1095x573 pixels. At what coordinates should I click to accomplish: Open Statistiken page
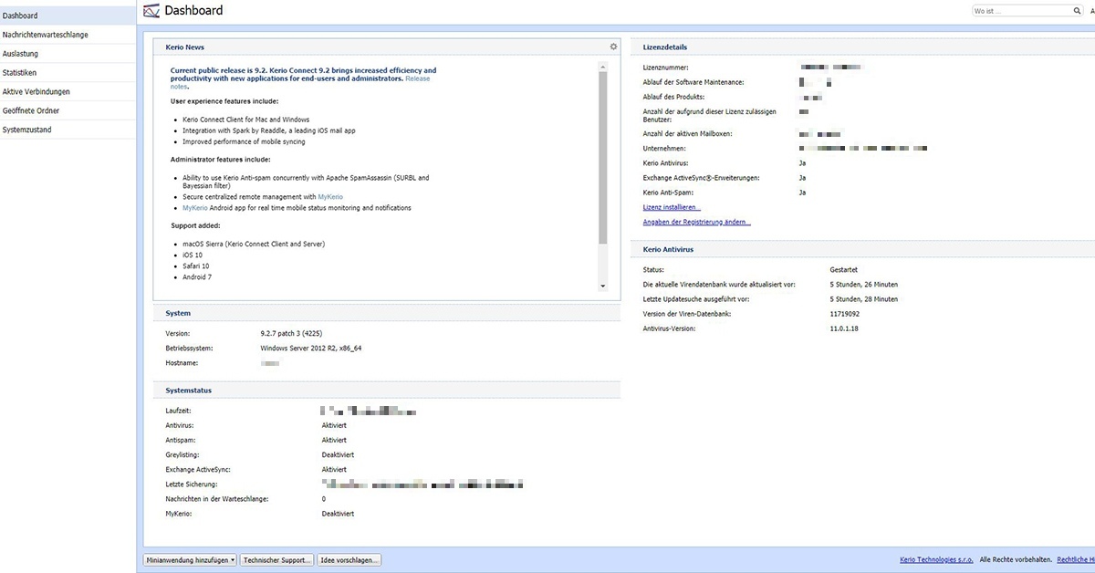coord(68,73)
